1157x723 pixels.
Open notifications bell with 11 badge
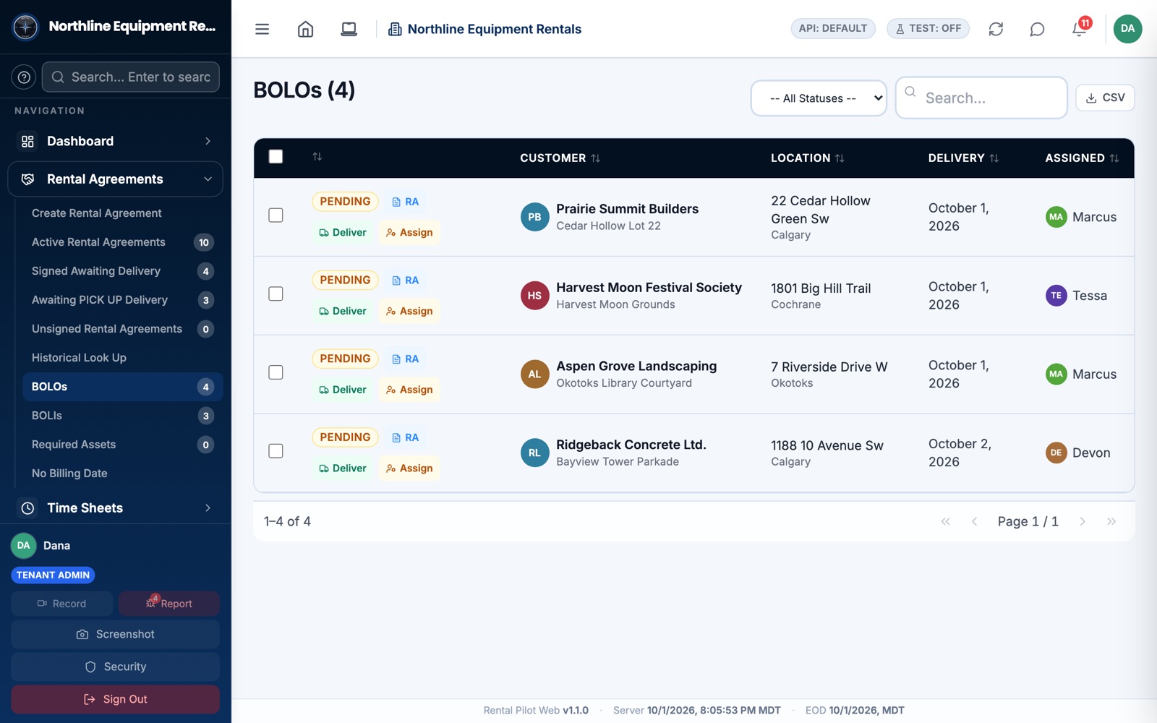(1080, 29)
